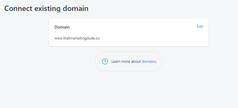Open the help circle icon beside Learn more
Image resolution: width=238 pixels, height=108 pixels.
point(105,61)
